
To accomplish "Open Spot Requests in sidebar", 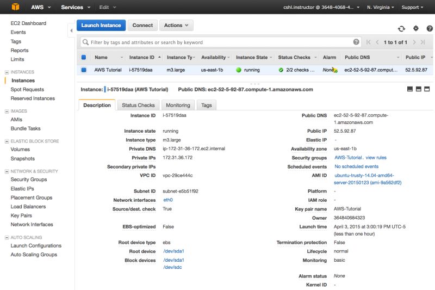I will click(x=27, y=89).
